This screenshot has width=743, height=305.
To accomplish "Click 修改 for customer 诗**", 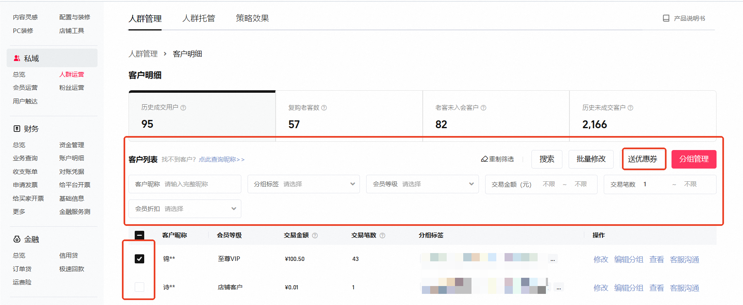I will tap(601, 288).
